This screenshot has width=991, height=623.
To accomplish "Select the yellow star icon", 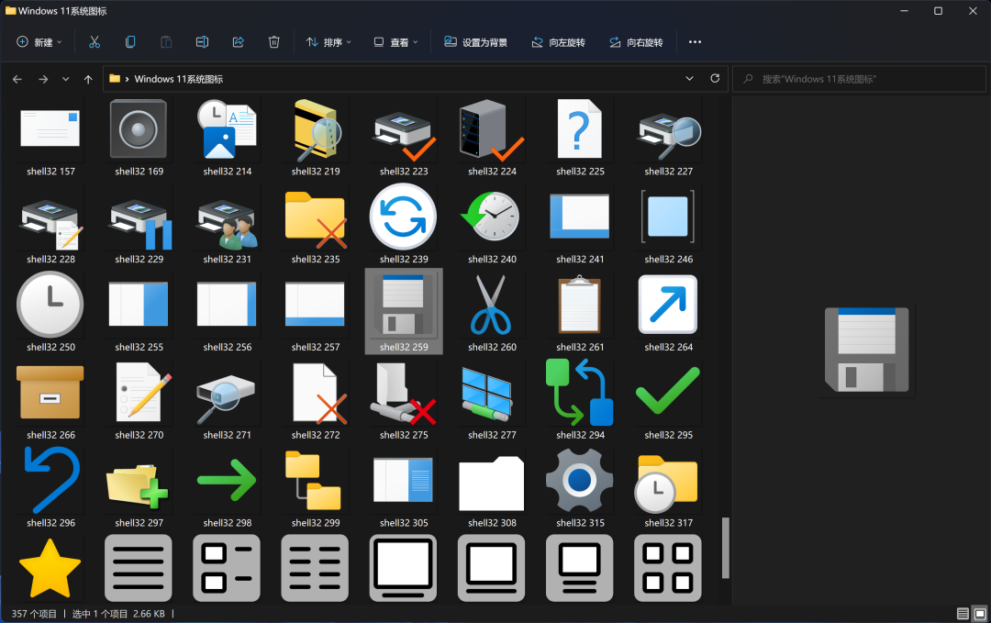I will coord(50,569).
